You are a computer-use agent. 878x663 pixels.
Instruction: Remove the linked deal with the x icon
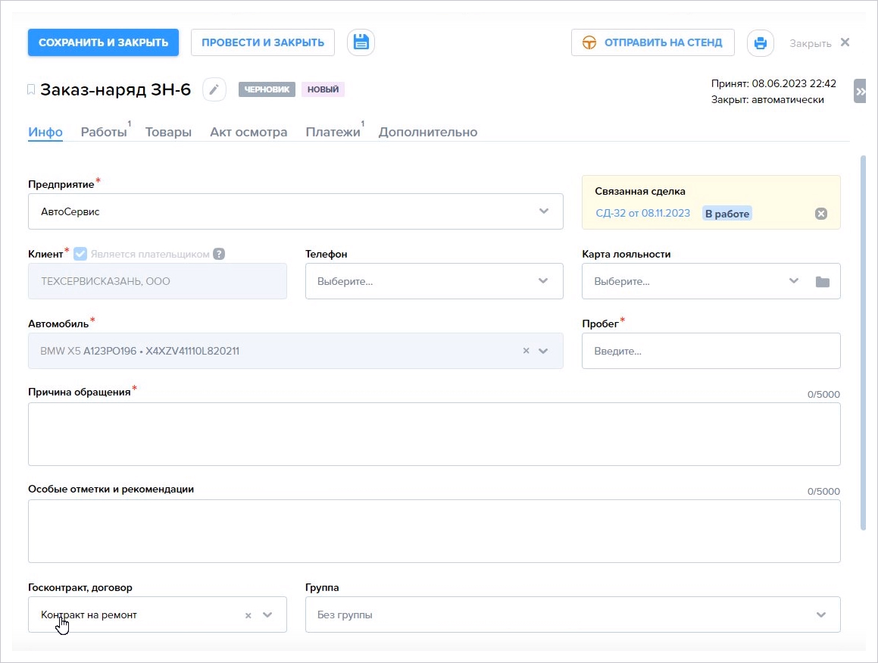pos(820,214)
